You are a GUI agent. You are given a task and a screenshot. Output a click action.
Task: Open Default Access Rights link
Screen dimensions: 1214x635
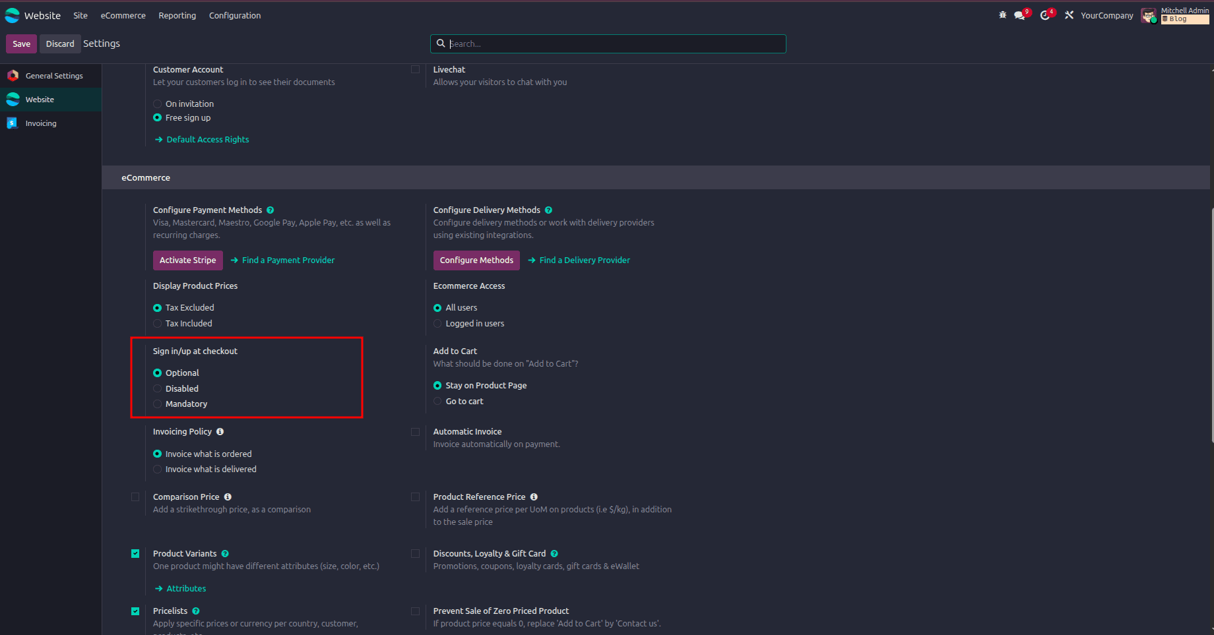pos(202,140)
